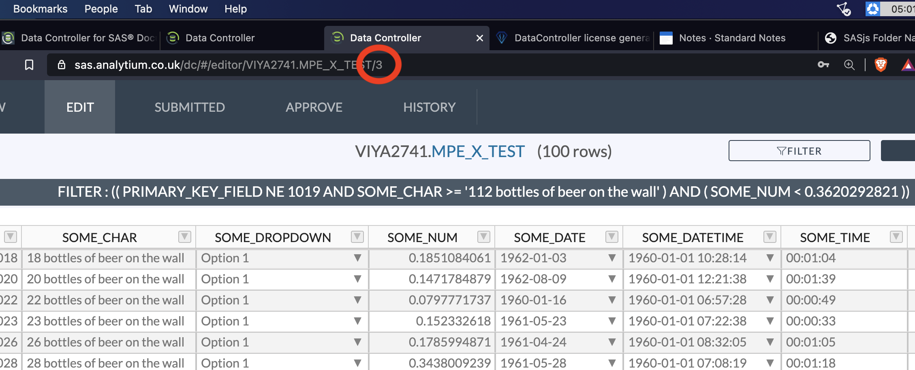Click the Brave Rewards triangle icon
Image resolution: width=915 pixels, height=370 pixels.
pyautogui.click(x=908, y=65)
